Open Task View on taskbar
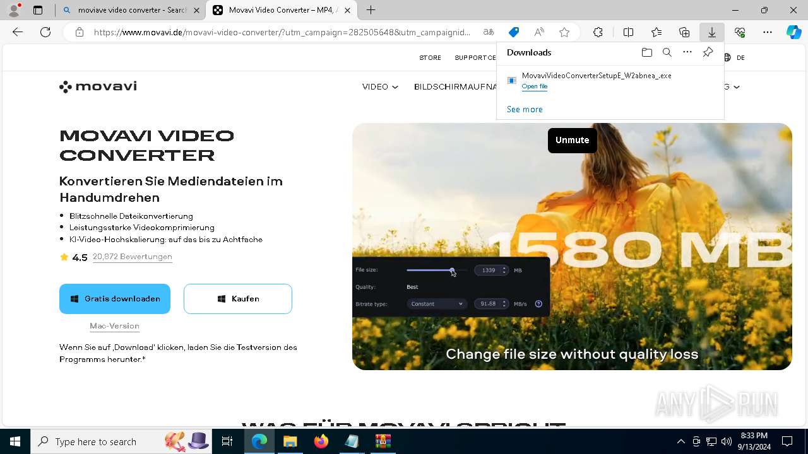 [227, 441]
